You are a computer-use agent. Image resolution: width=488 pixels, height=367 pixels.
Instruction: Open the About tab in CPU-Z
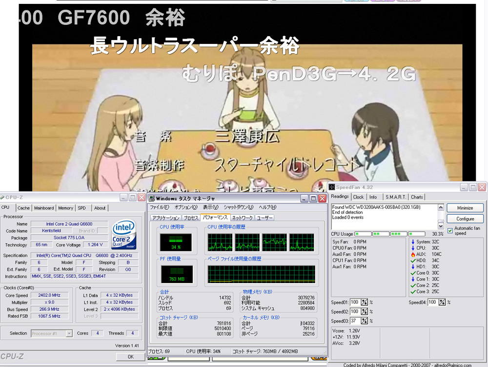(x=100, y=208)
